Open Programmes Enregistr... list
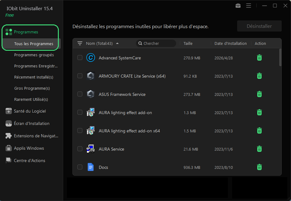Image resolution: width=291 pixels, height=201 pixels. 36,66
